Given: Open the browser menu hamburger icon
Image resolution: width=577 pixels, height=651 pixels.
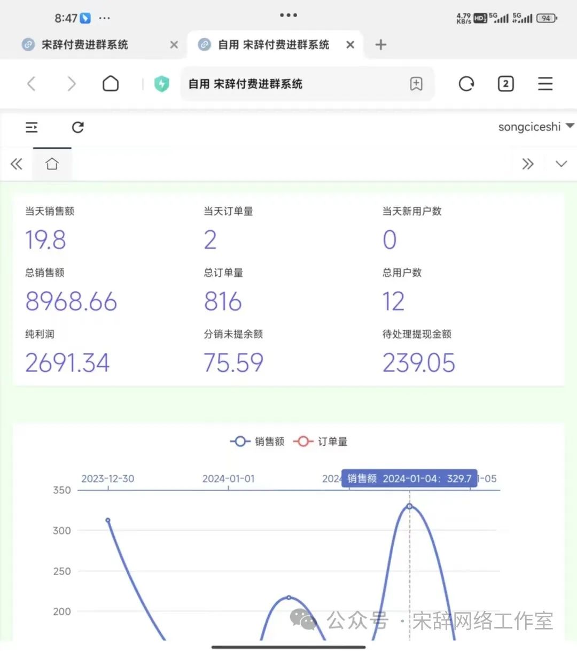Looking at the screenshot, I should [545, 83].
